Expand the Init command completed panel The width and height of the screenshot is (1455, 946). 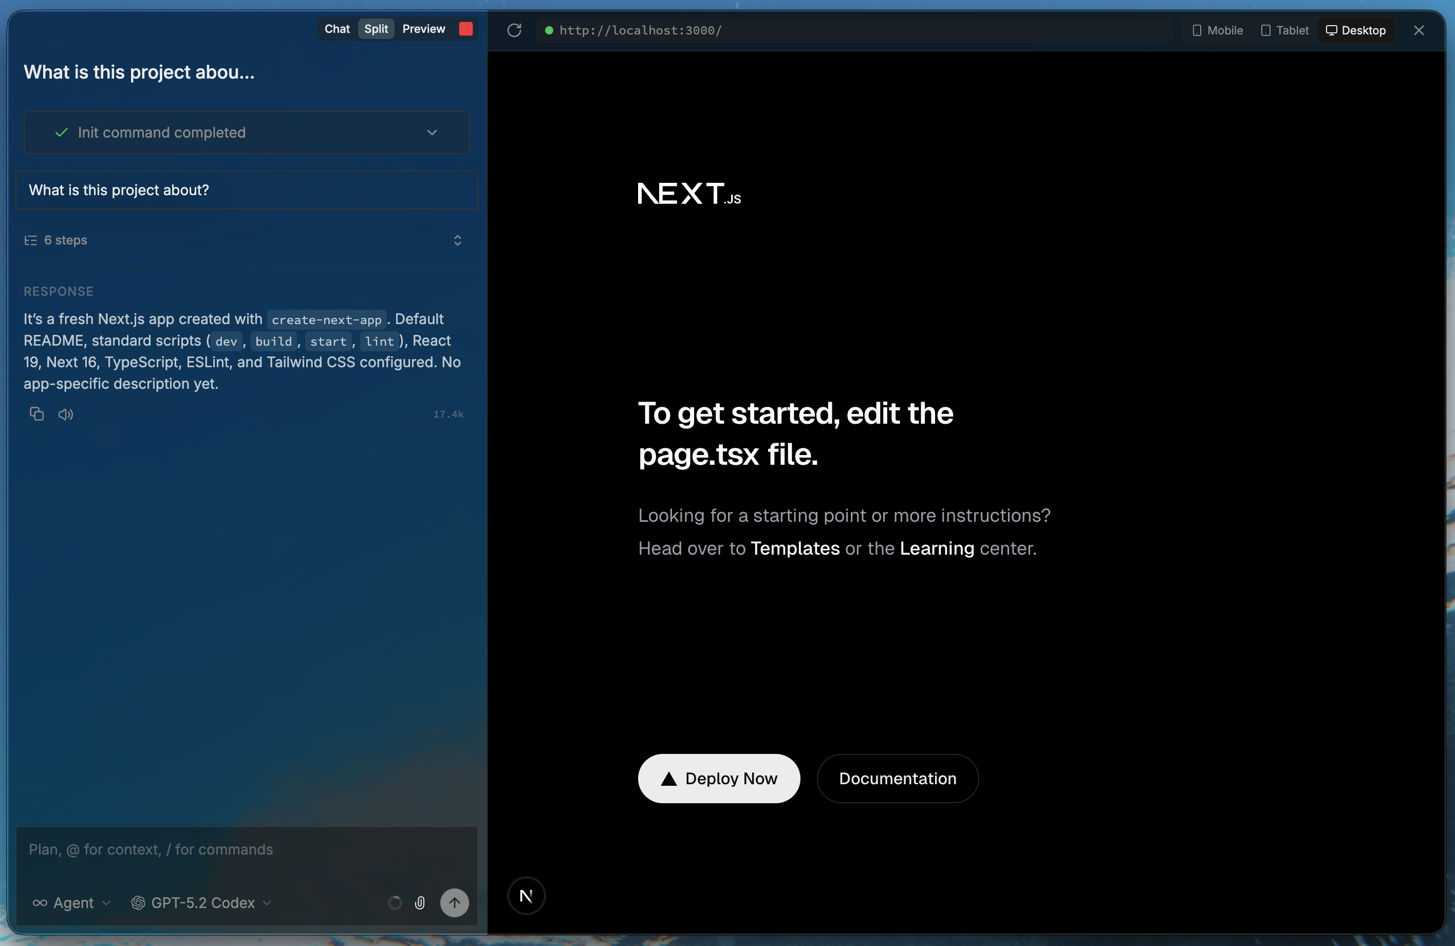tap(432, 133)
